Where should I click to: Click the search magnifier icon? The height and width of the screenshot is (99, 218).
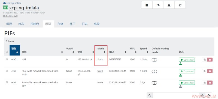pyautogui.click(x=150, y=95)
